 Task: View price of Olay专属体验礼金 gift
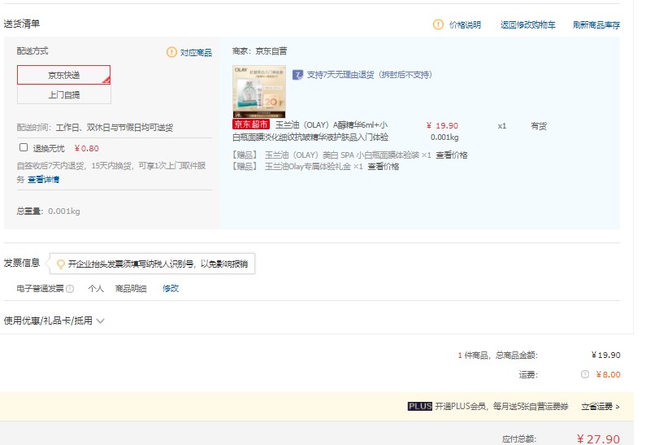pyautogui.click(x=384, y=167)
